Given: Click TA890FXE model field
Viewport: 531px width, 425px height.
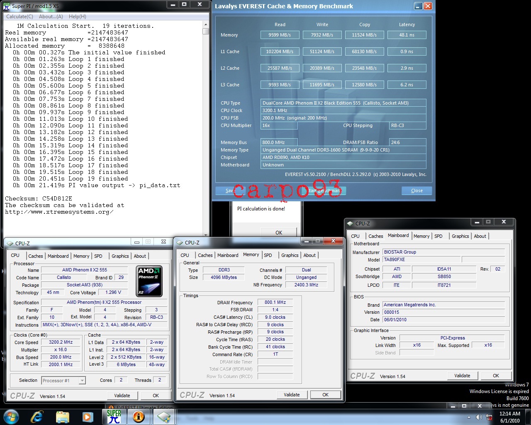Looking at the screenshot, I should pyautogui.click(x=421, y=260).
